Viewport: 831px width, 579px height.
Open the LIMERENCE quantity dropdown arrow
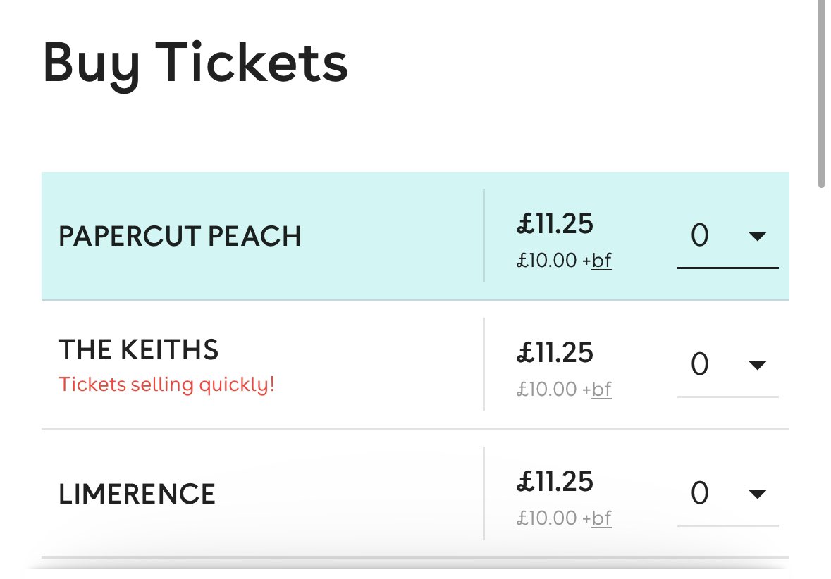click(x=757, y=494)
